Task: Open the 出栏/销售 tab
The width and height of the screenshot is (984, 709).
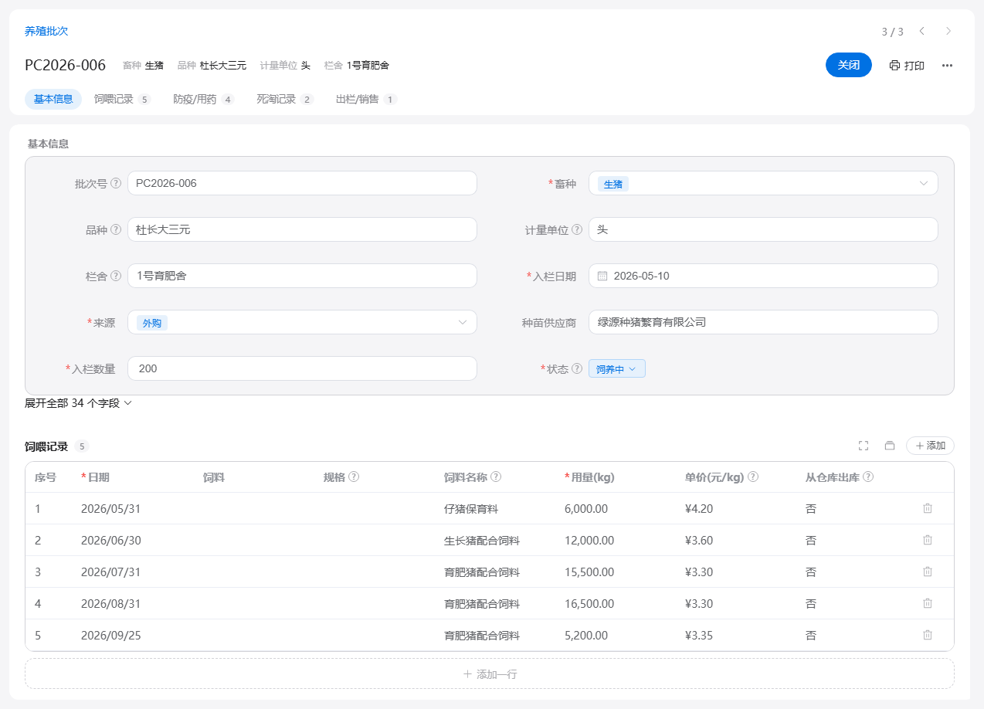Action: [366, 99]
